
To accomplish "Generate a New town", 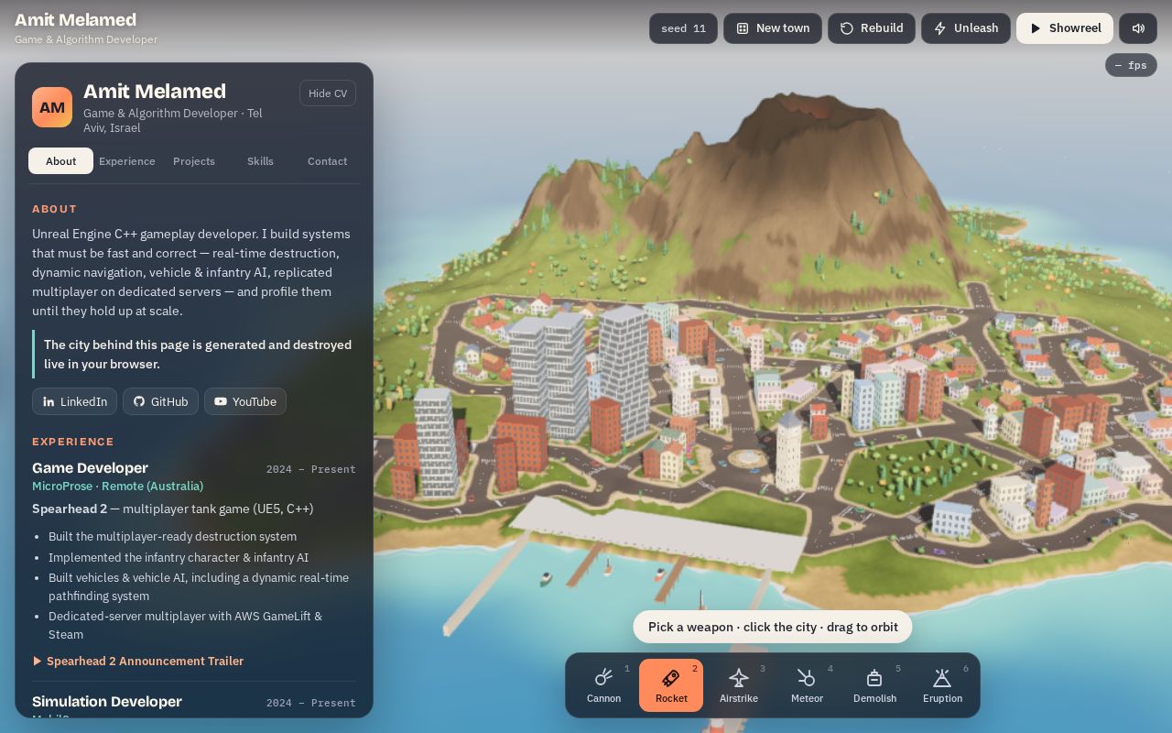I will click(773, 28).
